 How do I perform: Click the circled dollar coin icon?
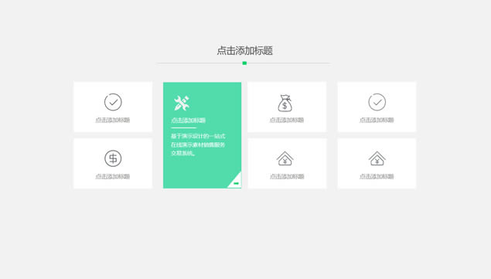pyautogui.click(x=113, y=158)
